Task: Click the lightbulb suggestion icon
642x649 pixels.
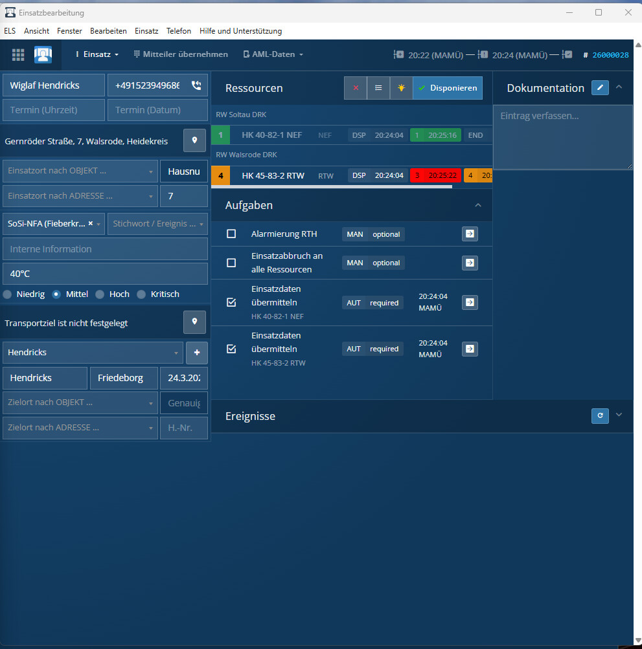Action: click(x=401, y=88)
